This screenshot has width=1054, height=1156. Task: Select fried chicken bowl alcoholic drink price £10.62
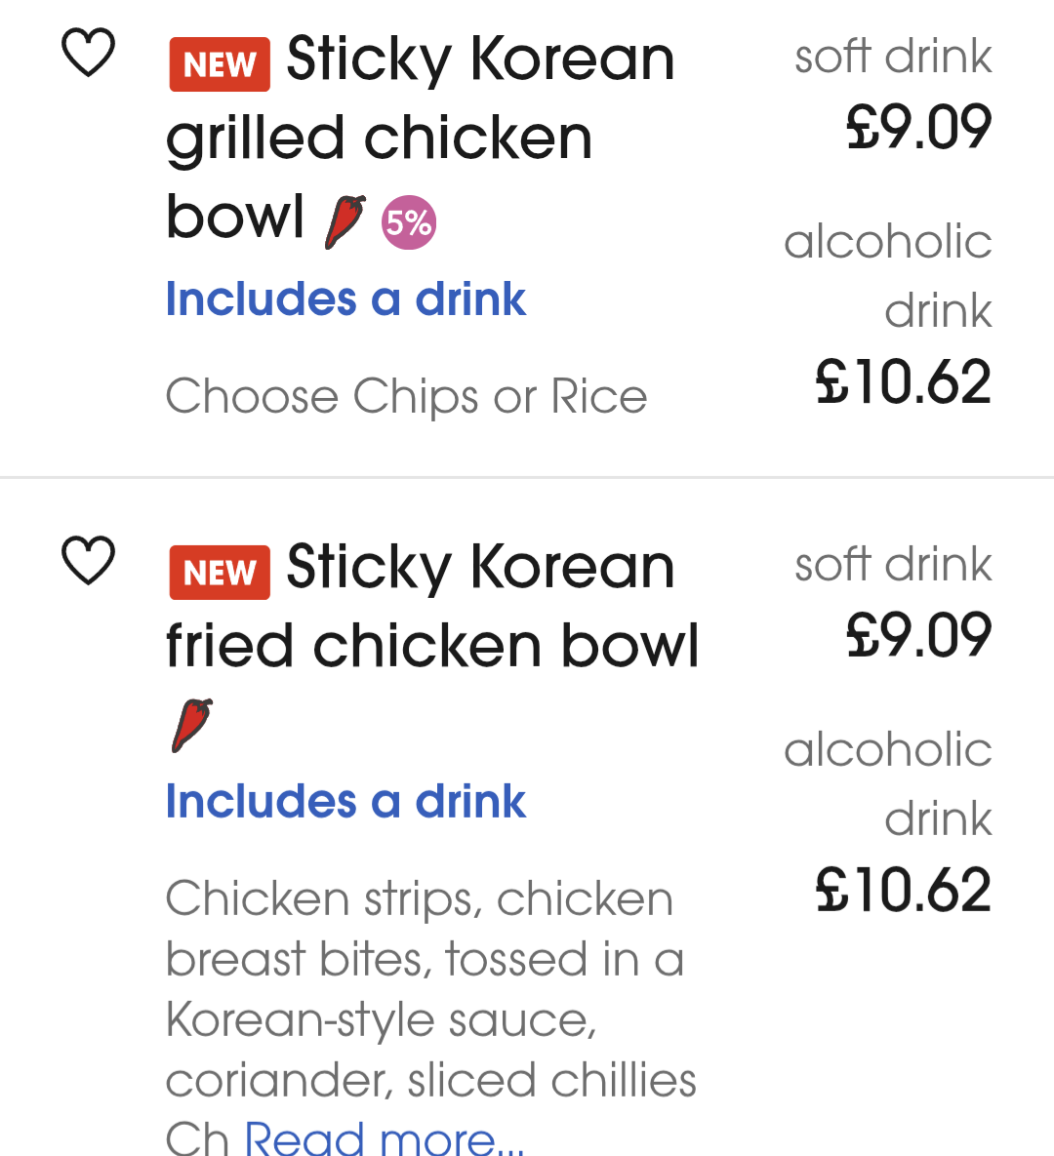(x=904, y=890)
